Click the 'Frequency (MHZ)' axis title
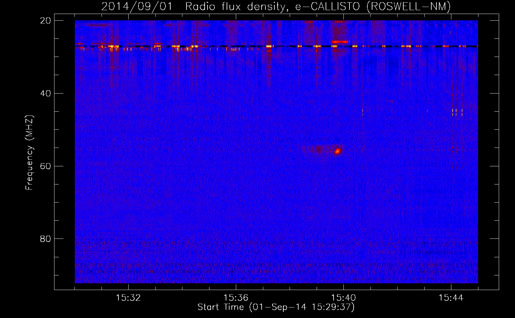The height and width of the screenshot is (318, 515). pos(29,153)
